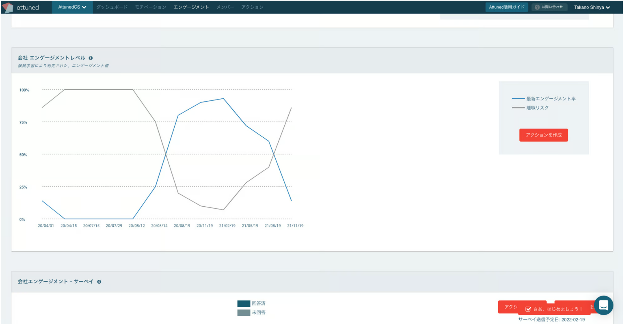Image resolution: width=624 pixels, height=324 pixels.
Task: Click the 21/11/19 x-axis date label
Action: pyautogui.click(x=295, y=226)
